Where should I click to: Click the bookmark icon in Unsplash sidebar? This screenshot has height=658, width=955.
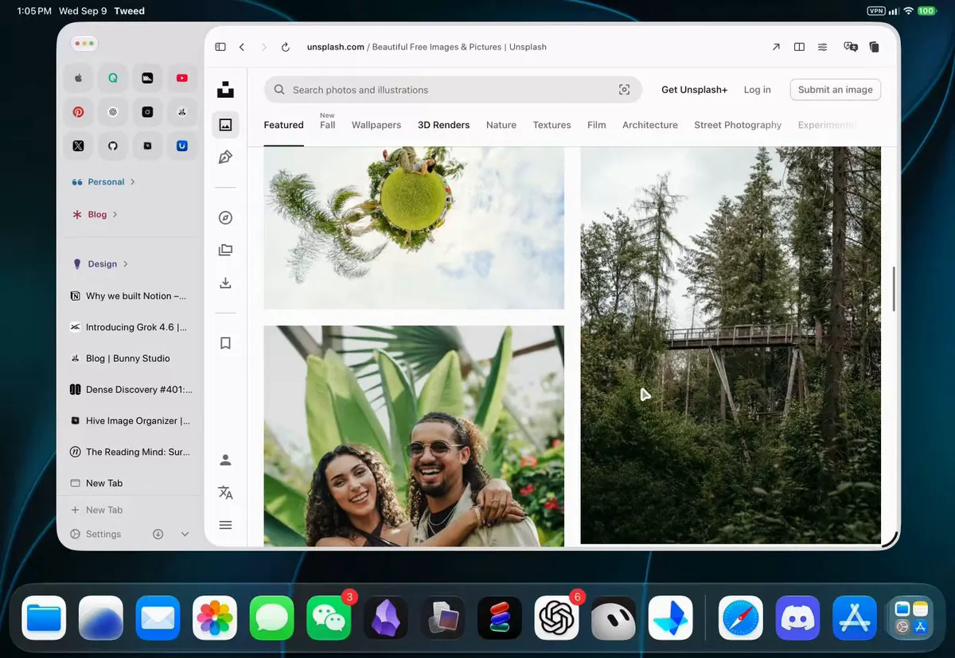pos(225,343)
